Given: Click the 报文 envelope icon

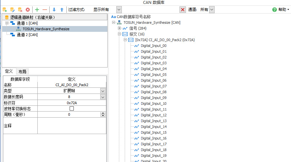Looking at the screenshot, I should [x=125, y=34].
